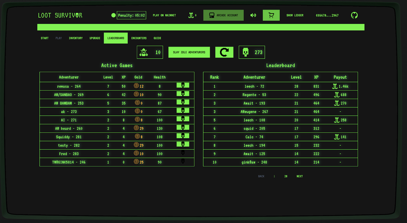407x223 pixels.
Task: Click the Gold column header
Action: [138, 77]
